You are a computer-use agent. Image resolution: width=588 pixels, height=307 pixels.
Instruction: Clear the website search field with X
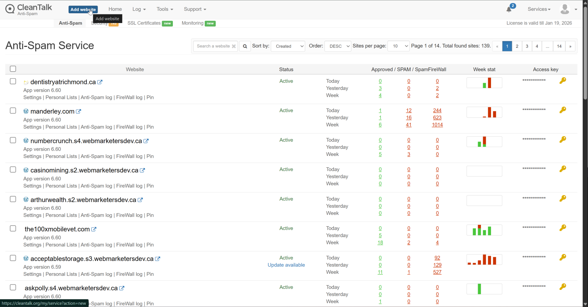coord(234,46)
